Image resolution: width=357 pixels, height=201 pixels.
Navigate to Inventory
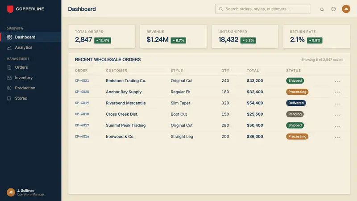point(31,78)
